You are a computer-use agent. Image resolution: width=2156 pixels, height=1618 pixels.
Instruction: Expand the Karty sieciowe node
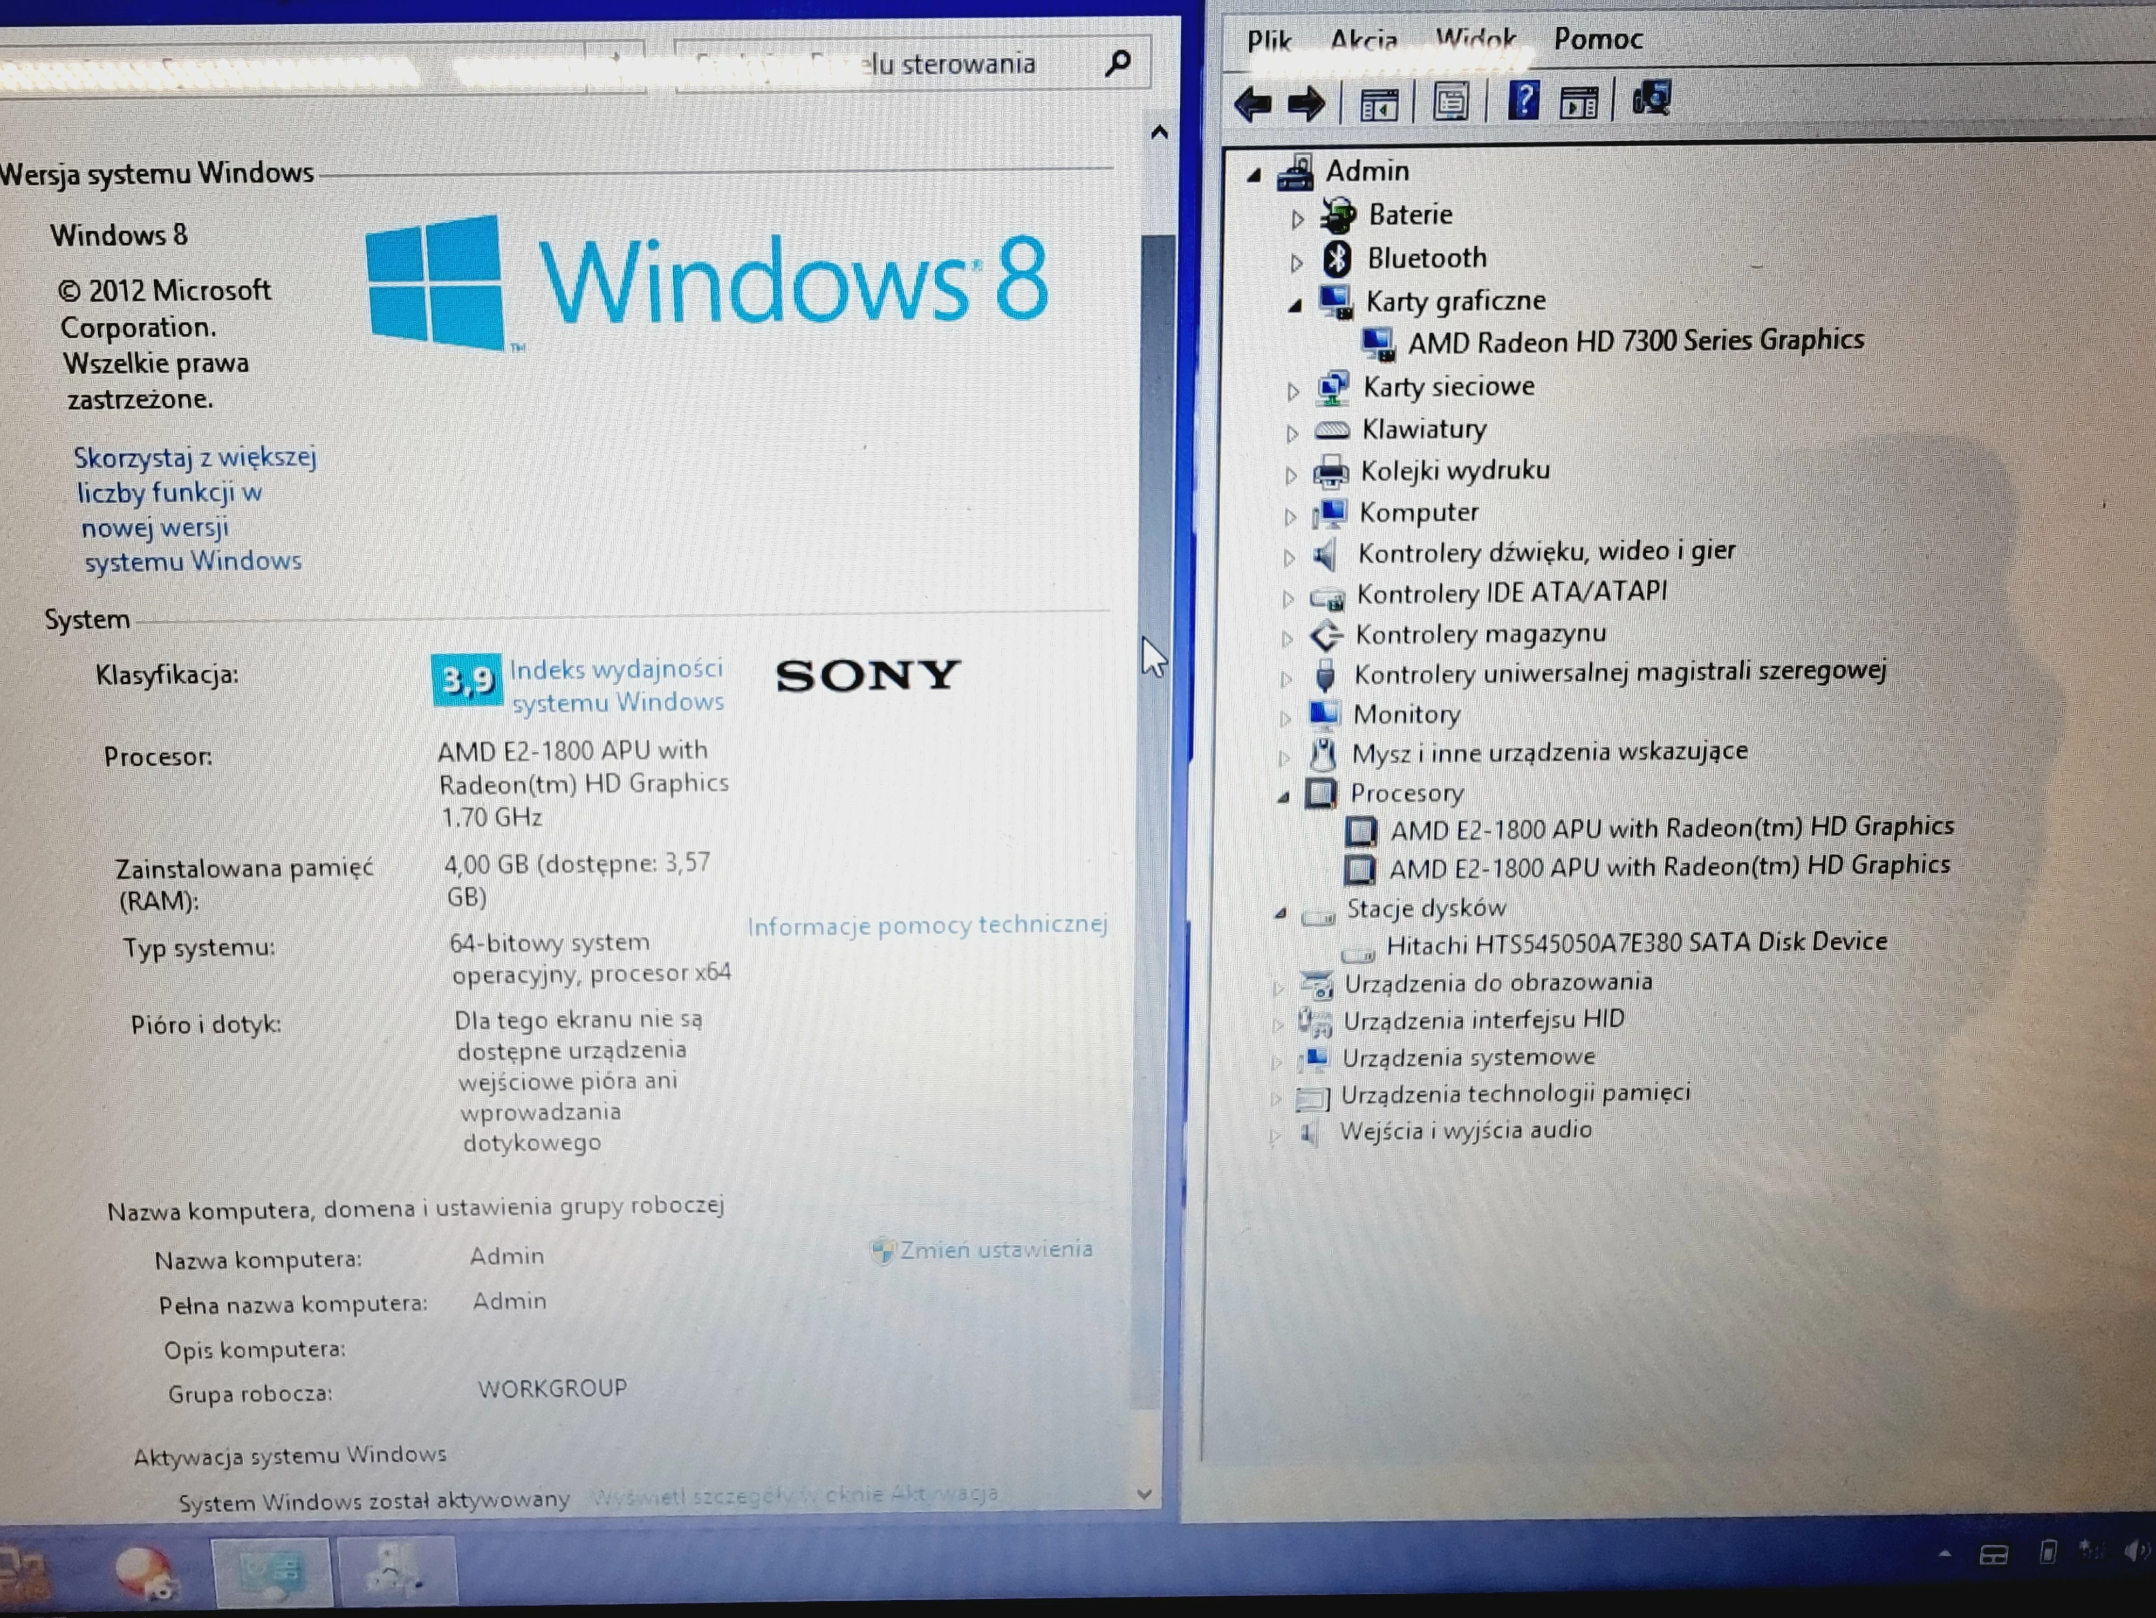1293,392
